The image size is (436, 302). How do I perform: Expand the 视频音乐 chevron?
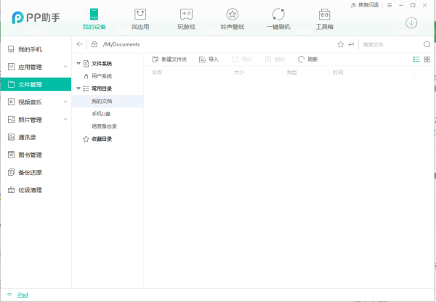(x=65, y=102)
